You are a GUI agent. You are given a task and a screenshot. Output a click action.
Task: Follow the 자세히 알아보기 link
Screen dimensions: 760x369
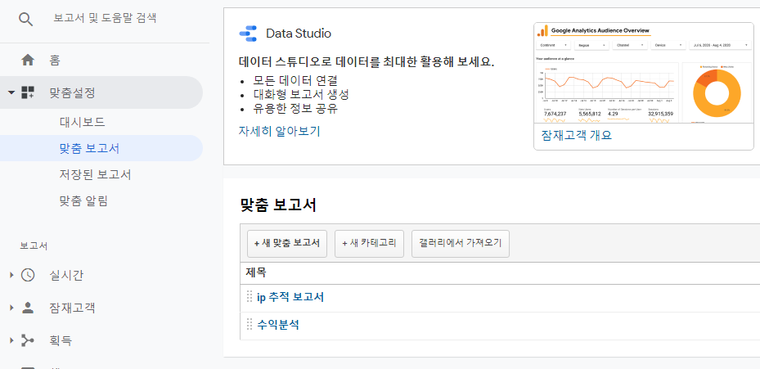pyautogui.click(x=279, y=132)
